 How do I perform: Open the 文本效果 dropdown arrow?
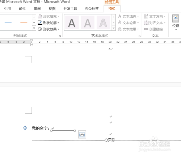coord(138,29)
